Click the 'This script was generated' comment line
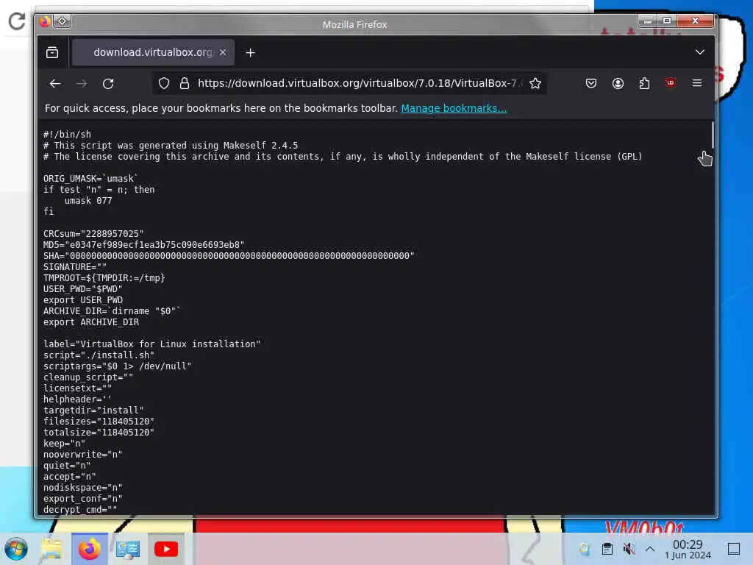Image resolution: width=753 pixels, height=565 pixels. pyautogui.click(x=171, y=146)
